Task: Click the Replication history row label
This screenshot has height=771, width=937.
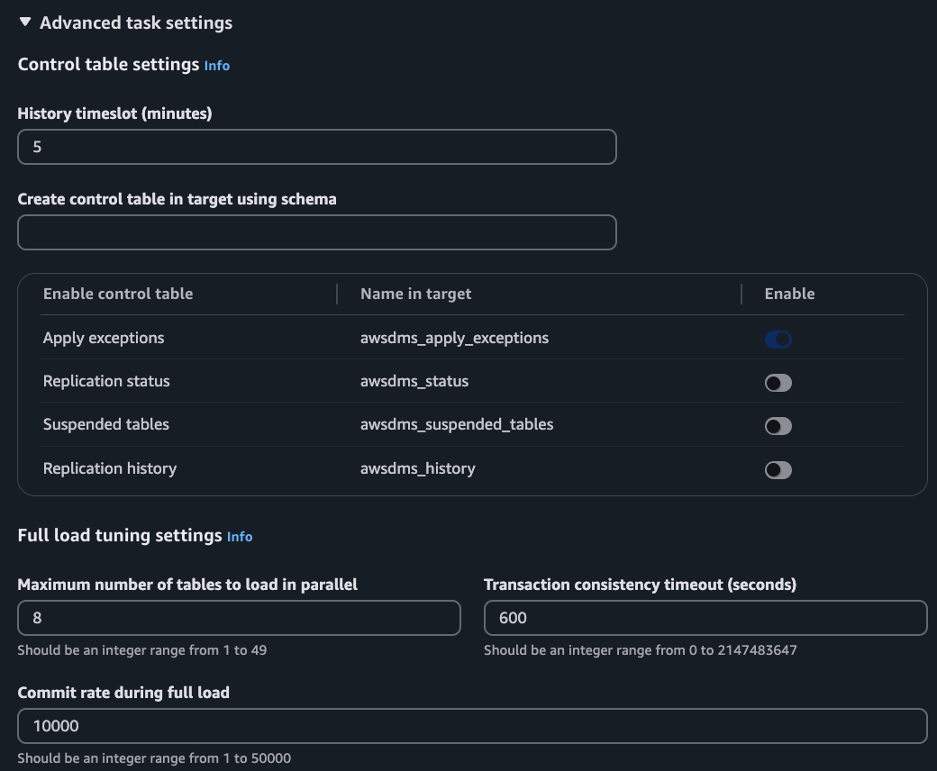Action: point(110,468)
